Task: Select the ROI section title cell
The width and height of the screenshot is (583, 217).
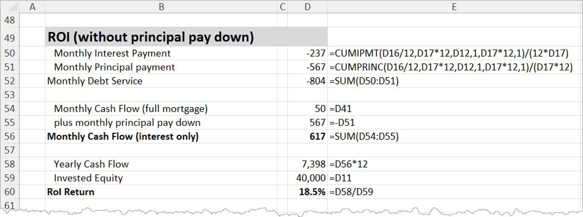Action: 151,38
